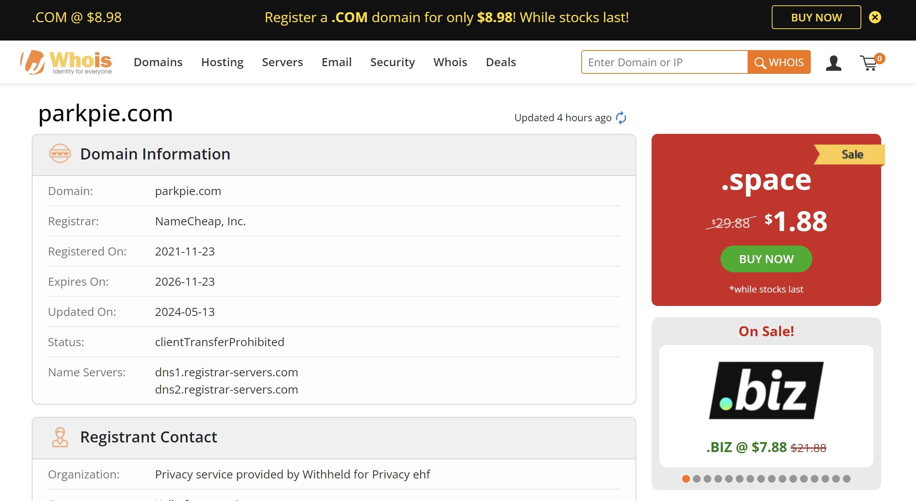The image size is (916, 501).
Task: Click the parkpie.com page heading
Action: point(106,113)
